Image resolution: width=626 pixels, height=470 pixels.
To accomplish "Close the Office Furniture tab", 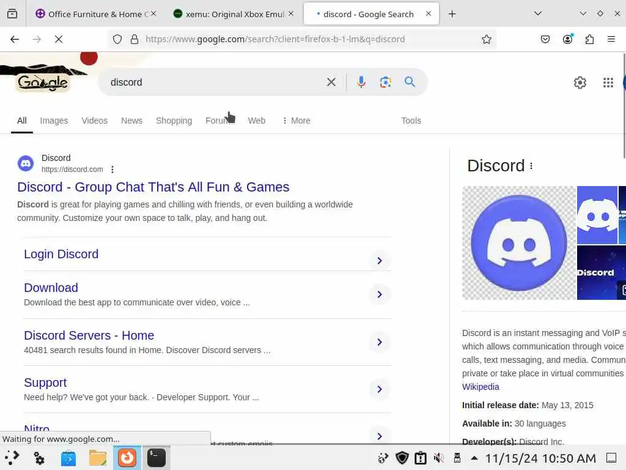I will 153,13.
